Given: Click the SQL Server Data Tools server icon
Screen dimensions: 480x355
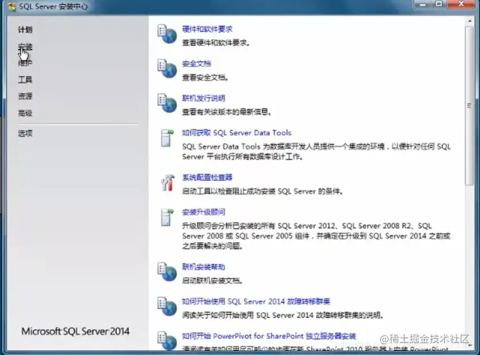Looking at the screenshot, I should (167, 138).
